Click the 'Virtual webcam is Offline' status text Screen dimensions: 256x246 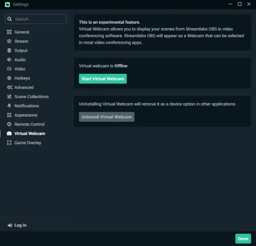coord(103,66)
